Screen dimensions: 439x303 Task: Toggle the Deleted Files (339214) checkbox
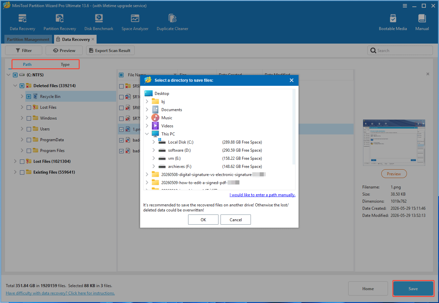click(x=22, y=86)
